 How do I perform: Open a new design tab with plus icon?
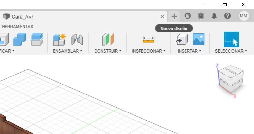coord(174,16)
